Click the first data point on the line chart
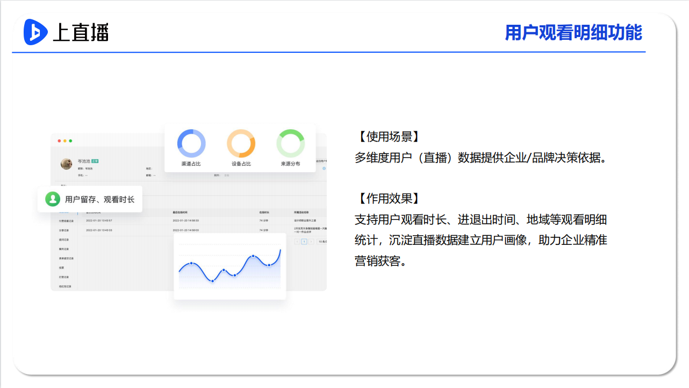689x388 pixels. [191, 263]
